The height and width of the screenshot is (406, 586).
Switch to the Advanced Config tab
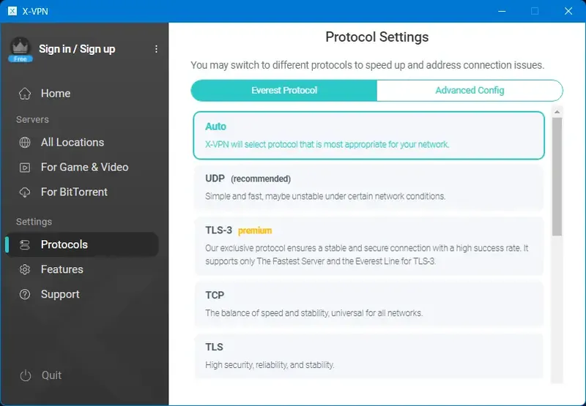tap(470, 91)
